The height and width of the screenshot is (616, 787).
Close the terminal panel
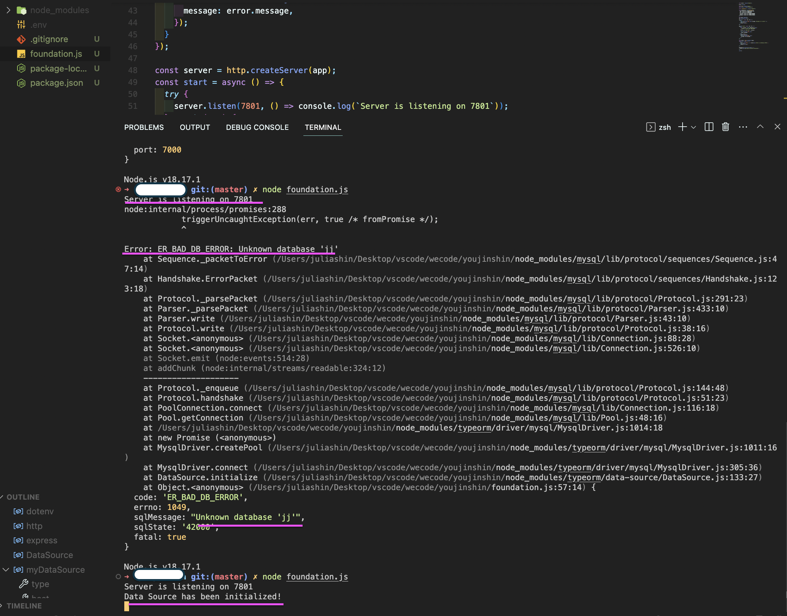tap(777, 127)
